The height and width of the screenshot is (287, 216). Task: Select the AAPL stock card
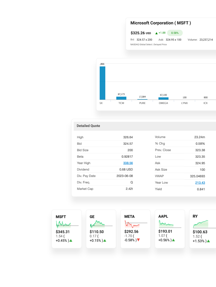click(x=170, y=229)
